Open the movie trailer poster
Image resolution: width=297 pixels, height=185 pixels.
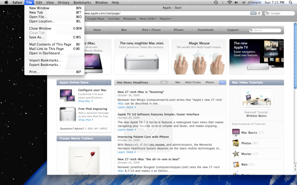pos(84,161)
